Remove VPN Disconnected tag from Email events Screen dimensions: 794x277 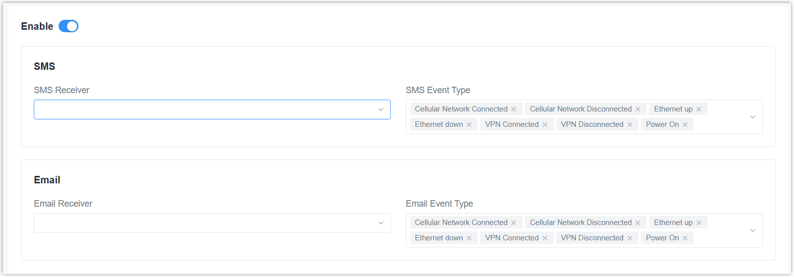point(630,238)
